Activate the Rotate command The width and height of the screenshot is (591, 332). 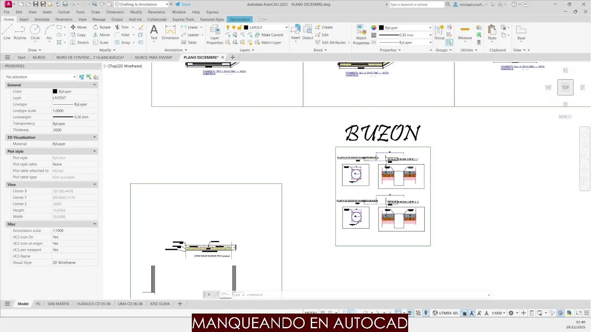(x=102, y=27)
